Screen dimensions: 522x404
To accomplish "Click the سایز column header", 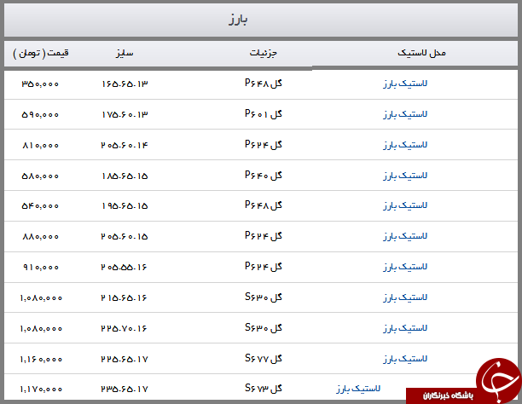I will pyautogui.click(x=125, y=53).
